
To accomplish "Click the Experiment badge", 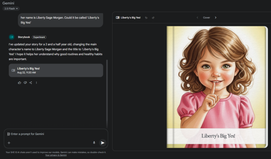I will (39, 37).
